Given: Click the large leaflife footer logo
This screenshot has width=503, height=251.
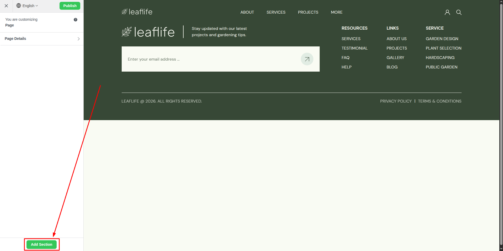Looking at the screenshot, I should tap(148, 32).
